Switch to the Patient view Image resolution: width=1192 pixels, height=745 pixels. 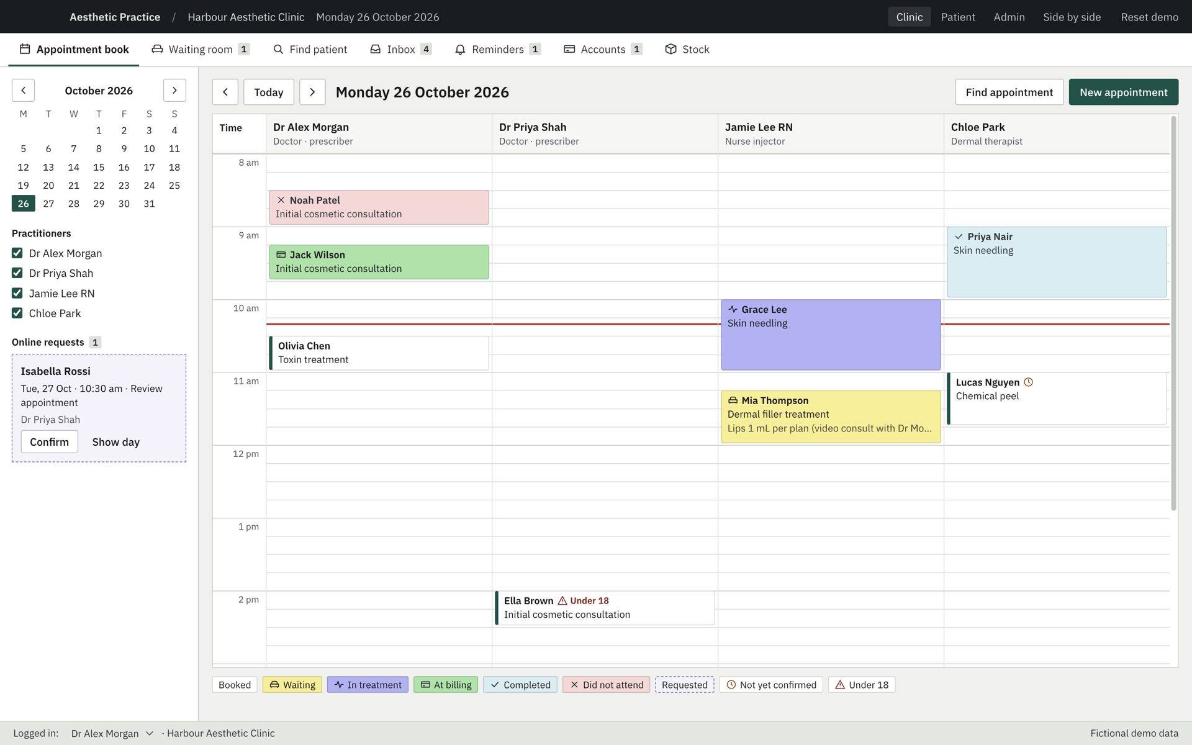(958, 17)
